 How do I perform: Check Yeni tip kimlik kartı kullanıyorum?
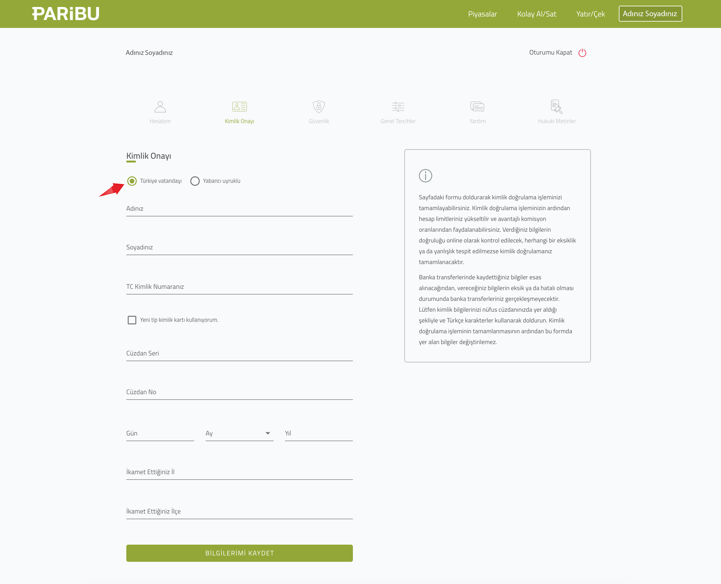[x=132, y=320]
